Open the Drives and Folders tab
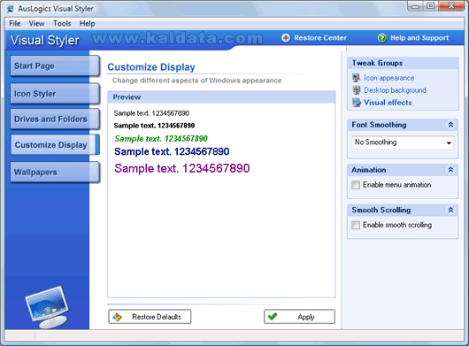Image resolution: width=469 pixels, height=346 pixels. [55, 119]
